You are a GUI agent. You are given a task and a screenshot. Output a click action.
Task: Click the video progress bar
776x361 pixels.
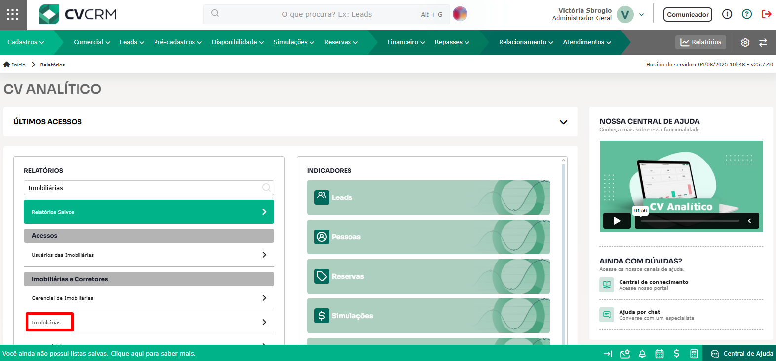click(x=690, y=221)
